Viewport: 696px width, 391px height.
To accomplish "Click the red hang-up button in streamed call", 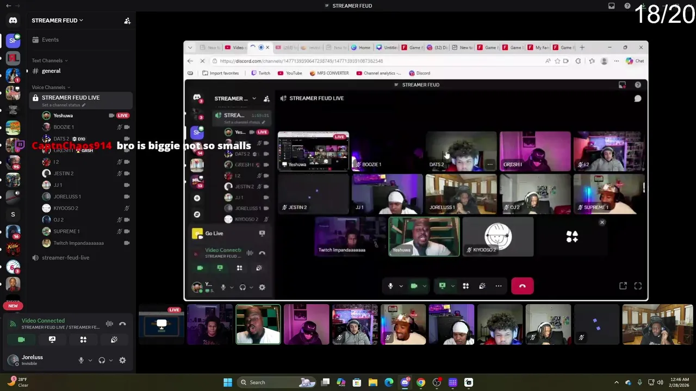I will 522,286.
